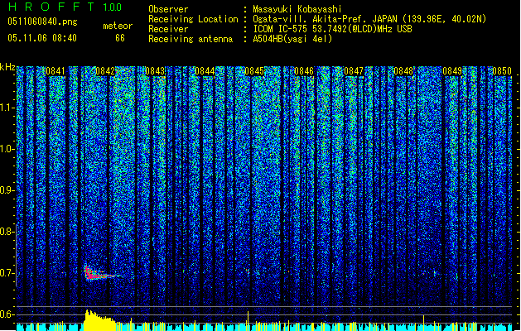This screenshot has height=331, width=521.
Task: Click the kHz axis unit label
Action: click(x=7, y=67)
